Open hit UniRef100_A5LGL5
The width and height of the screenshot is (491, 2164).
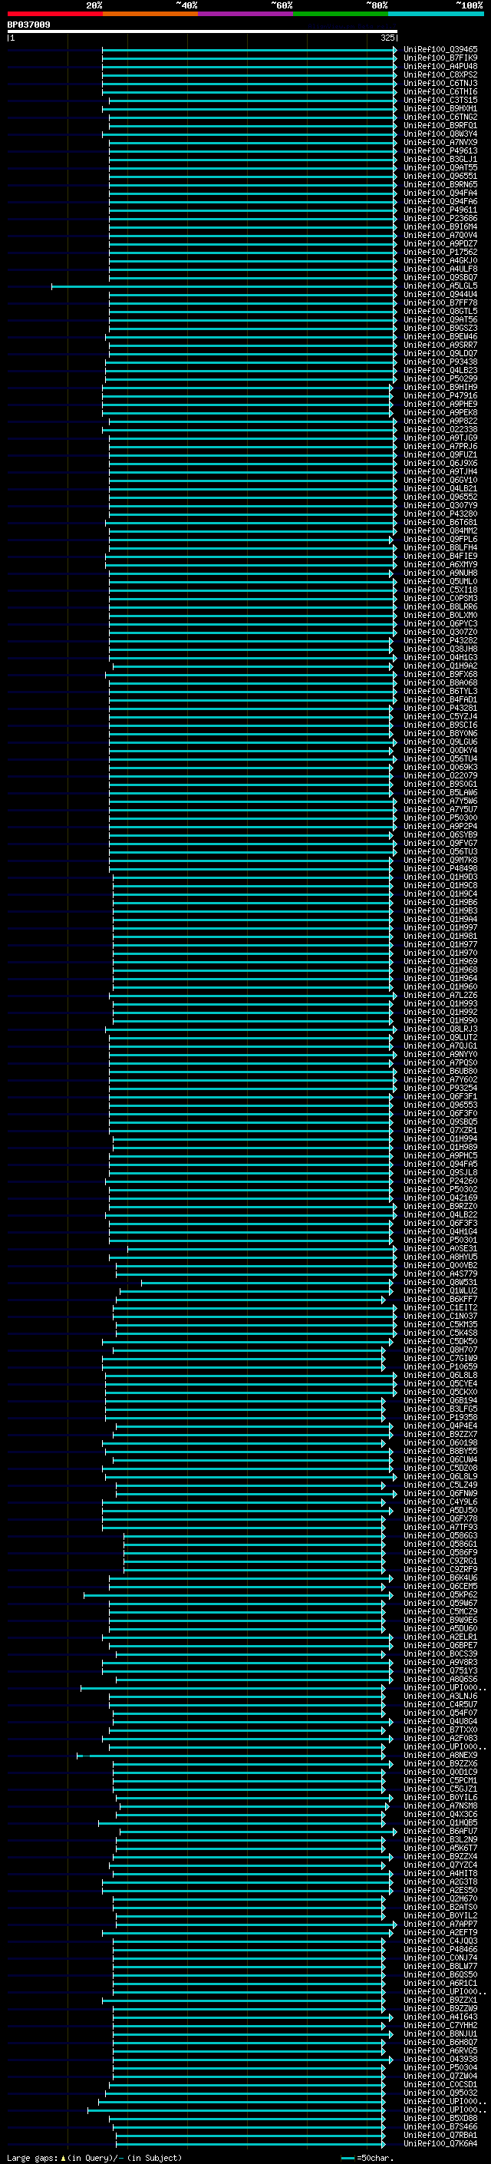pos(440,286)
